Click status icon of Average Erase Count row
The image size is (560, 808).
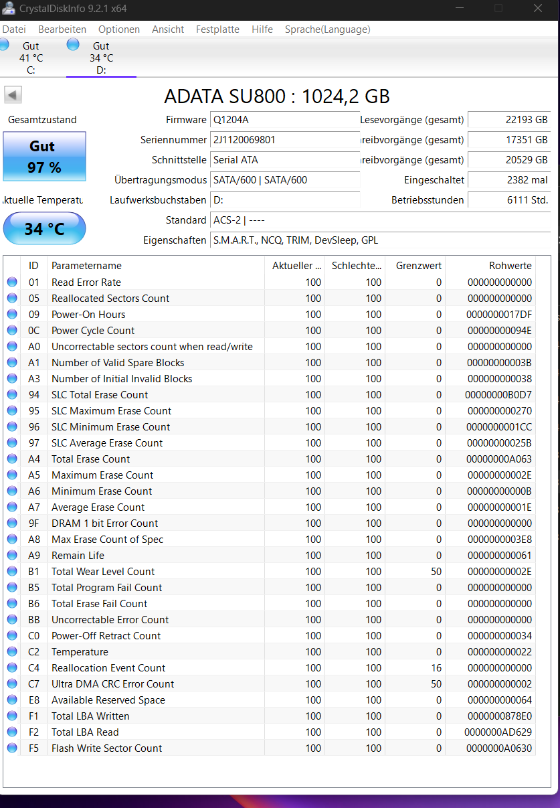(x=12, y=507)
